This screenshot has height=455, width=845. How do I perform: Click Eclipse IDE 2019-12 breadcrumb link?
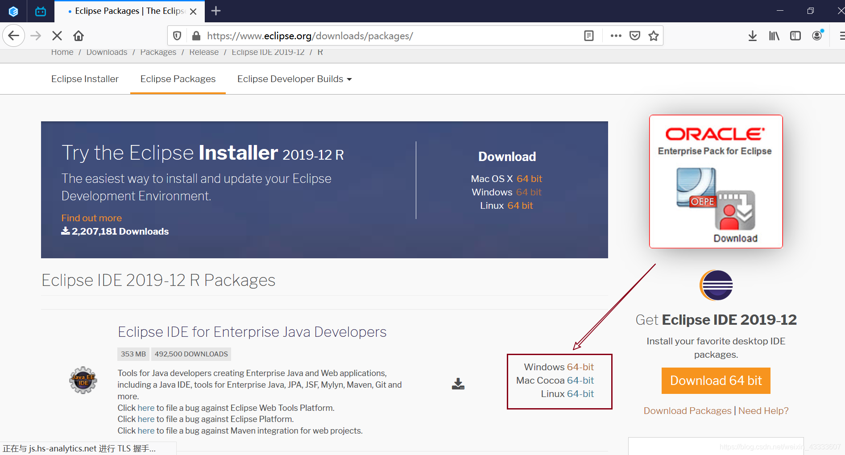click(x=268, y=52)
